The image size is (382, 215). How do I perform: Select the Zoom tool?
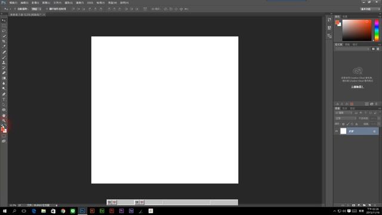[x=4, y=121]
